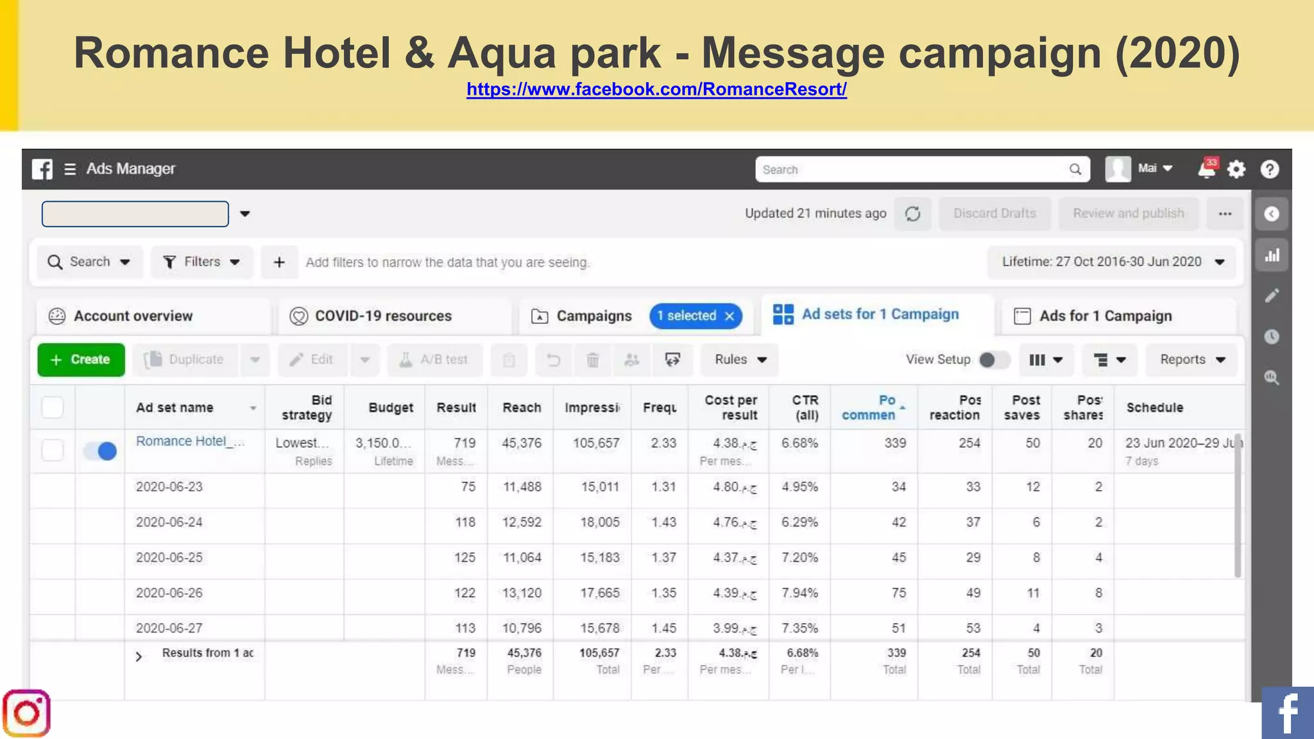The width and height of the screenshot is (1314, 739).
Task: Open the notifications bell icon
Action: pyautogui.click(x=1206, y=169)
